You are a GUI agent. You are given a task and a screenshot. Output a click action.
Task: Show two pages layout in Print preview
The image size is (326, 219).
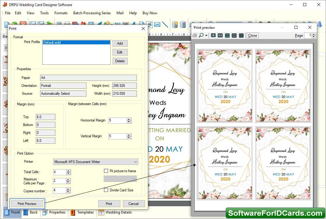(x=220, y=36)
